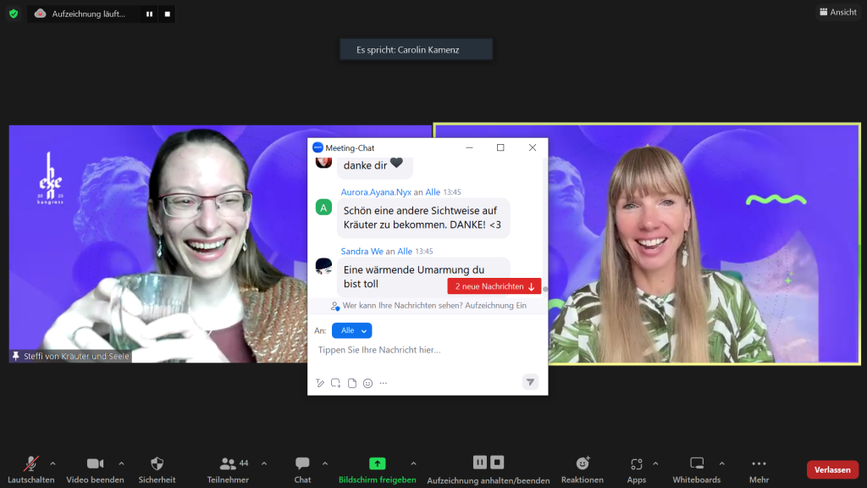Turn off camera via Video beenden

click(x=95, y=464)
